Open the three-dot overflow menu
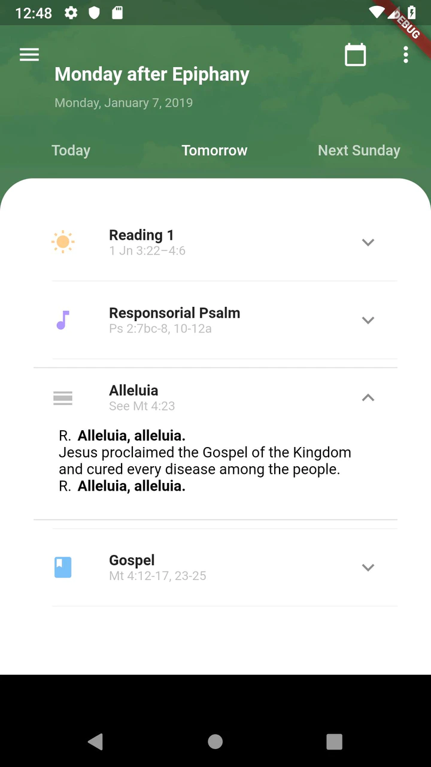Screen dimensions: 431x767 coord(406,55)
